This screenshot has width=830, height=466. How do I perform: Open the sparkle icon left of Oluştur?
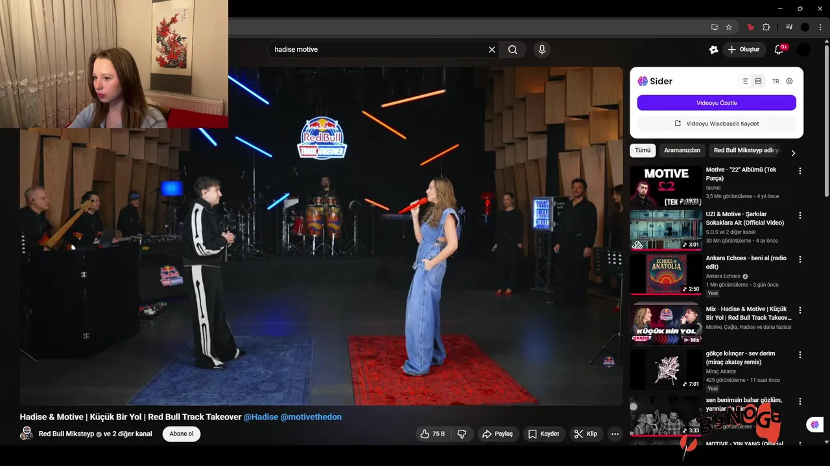713,49
